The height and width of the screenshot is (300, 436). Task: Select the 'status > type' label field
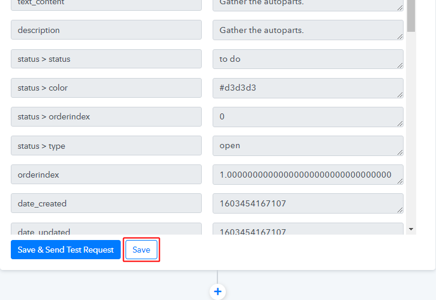106,146
